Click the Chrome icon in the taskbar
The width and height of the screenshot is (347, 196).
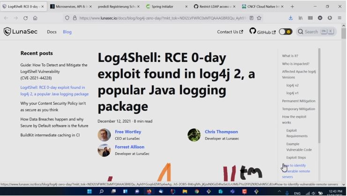197,191
